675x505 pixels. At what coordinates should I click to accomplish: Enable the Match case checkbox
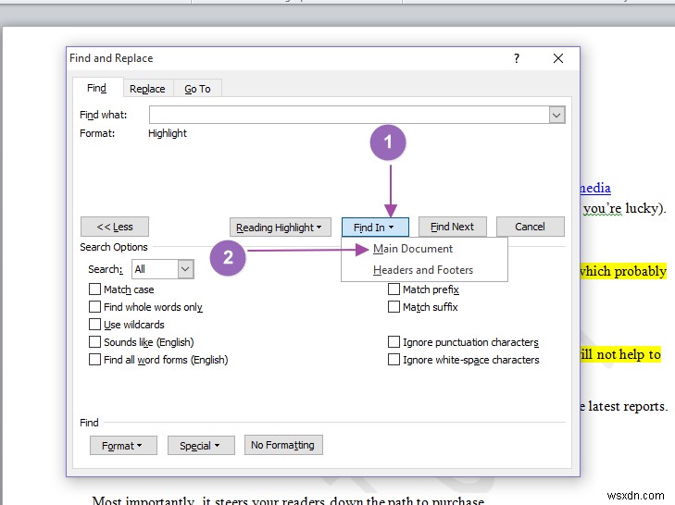pos(94,289)
